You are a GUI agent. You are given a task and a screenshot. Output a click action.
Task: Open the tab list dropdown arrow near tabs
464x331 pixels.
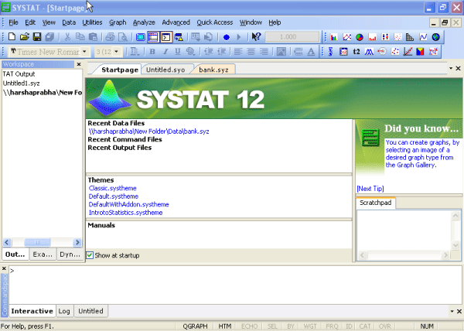click(x=451, y=68)
